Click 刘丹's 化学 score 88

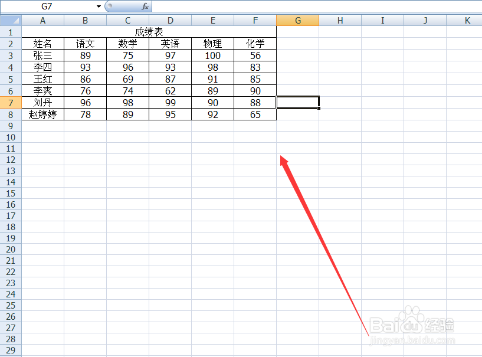point(255,103)
